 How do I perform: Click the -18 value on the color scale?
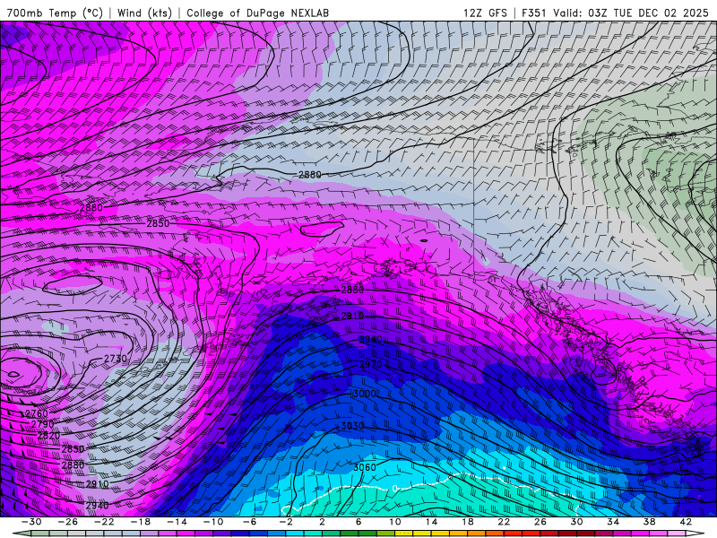[x=141, y=522]
